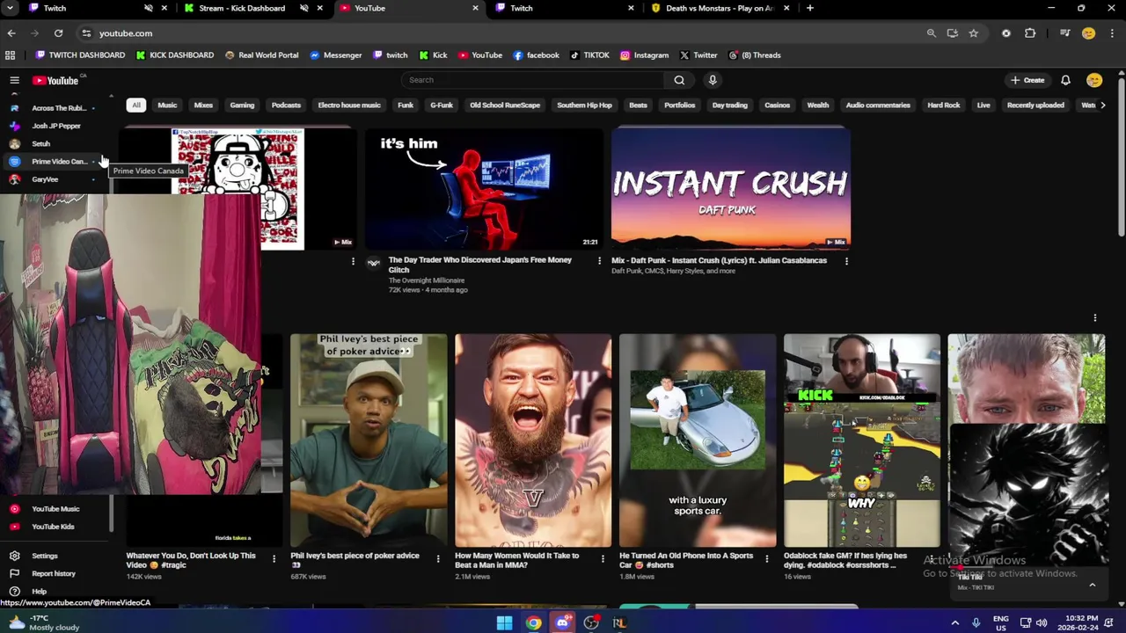Open Sports Car short options menu
Viewport: 1126px width, 633px height.
click(x=767, y=558)
